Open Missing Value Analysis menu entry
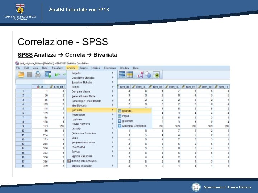Image resolution: width=258 pixels, height=193 pixels. (92, 161)
